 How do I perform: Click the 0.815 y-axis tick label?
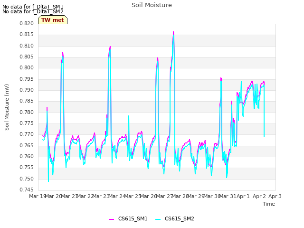27,35
